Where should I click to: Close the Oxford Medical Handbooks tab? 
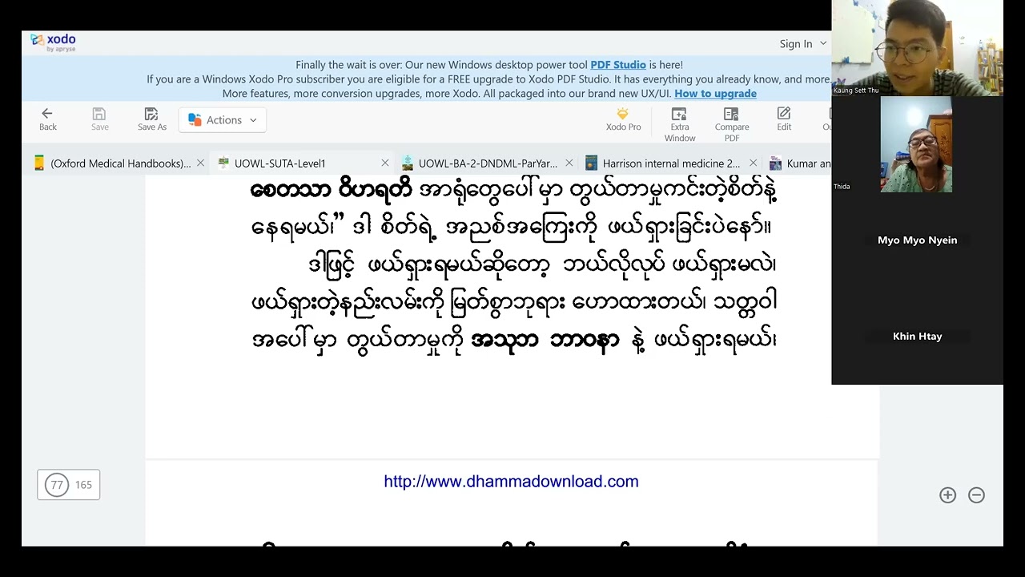pyautogui.click(x=200, y=163)
